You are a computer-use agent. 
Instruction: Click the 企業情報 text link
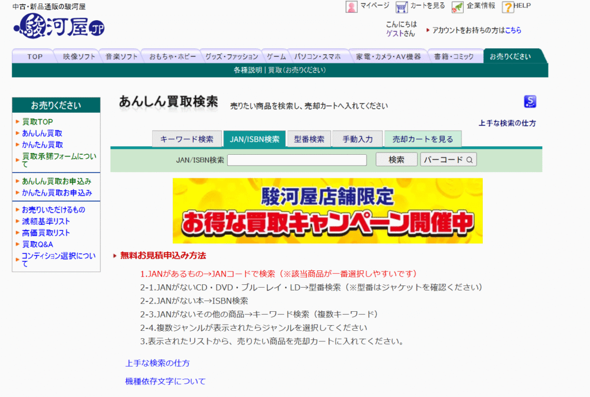click(x=481, y=6)
